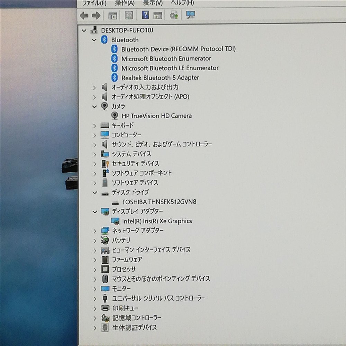The image size is (346, 346).
Task: Click the Bluetooth category icon
Action: 104,40
